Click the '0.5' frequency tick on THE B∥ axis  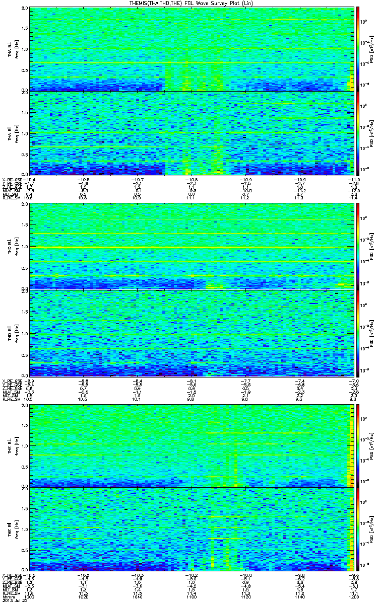[25, 551]
